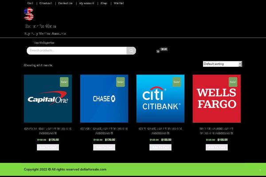Screen dimensions: 266x177
Task: Click the $0.00 cart total badge
Action: 164,49
